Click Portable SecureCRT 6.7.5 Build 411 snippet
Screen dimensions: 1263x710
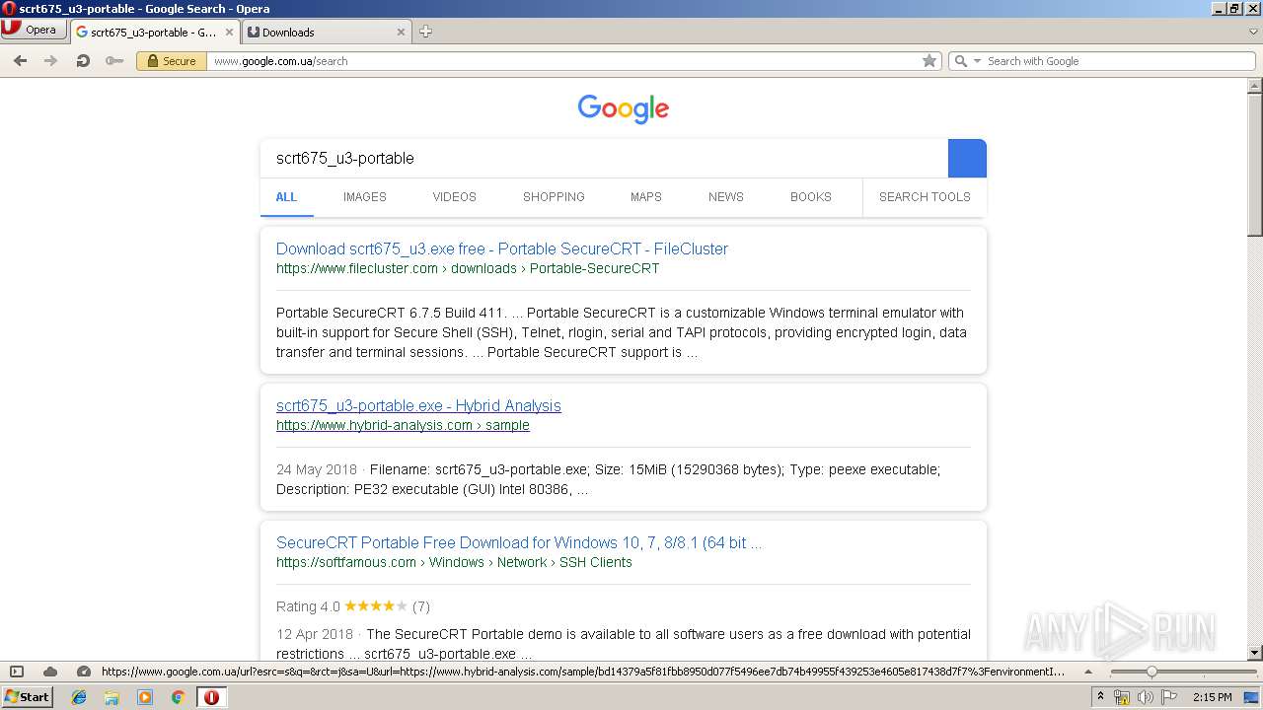[622, 332]
